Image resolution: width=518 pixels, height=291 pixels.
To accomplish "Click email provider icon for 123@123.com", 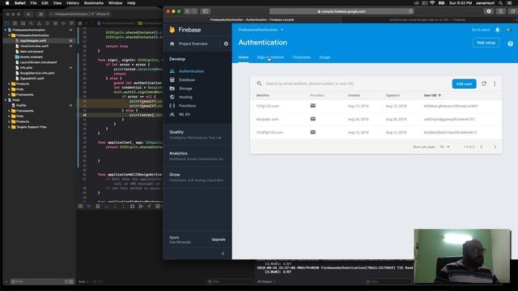I will (313, 106).
